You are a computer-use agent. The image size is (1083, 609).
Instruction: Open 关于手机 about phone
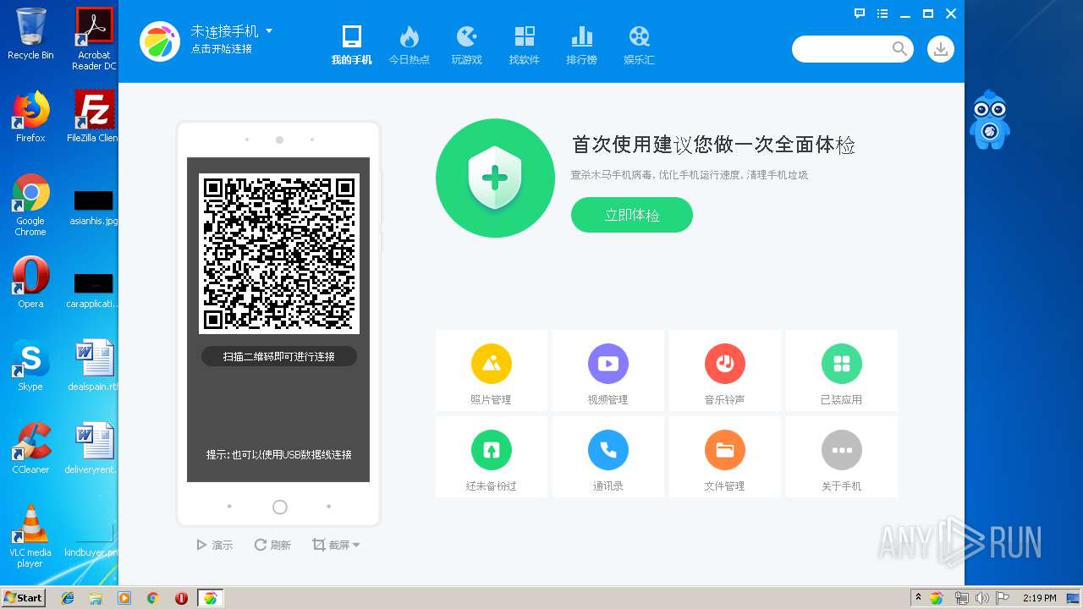842,458
